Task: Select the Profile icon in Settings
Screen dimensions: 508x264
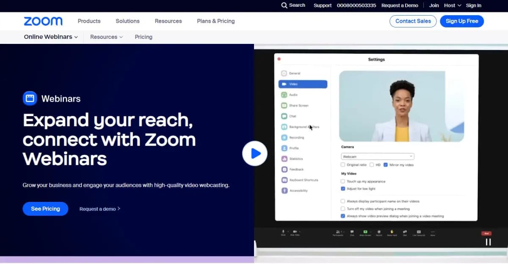Action: tap(284, 148)
